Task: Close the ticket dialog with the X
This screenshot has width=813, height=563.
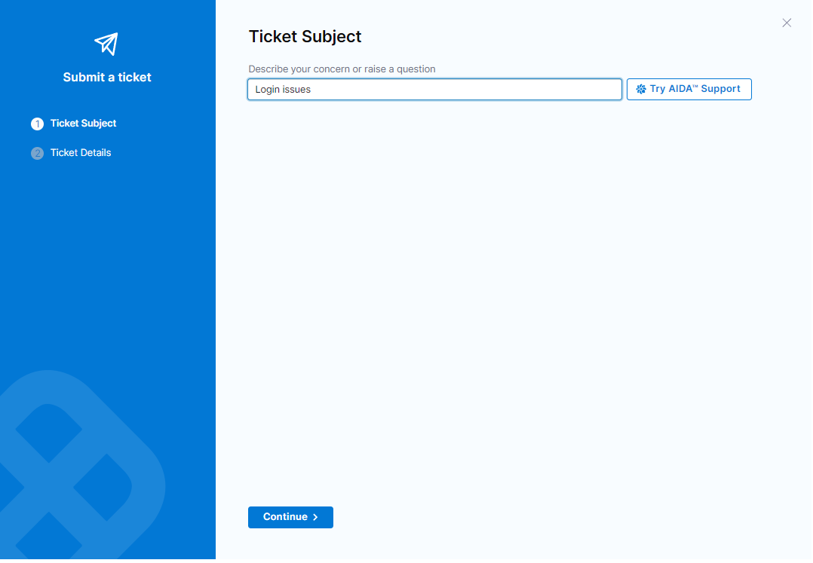Action: (x=787, y=23)
